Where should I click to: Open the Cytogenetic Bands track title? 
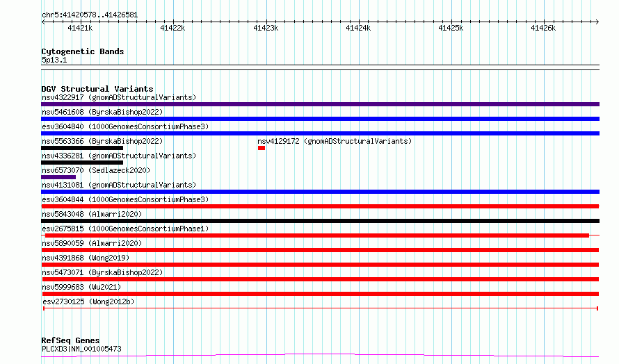83,51
